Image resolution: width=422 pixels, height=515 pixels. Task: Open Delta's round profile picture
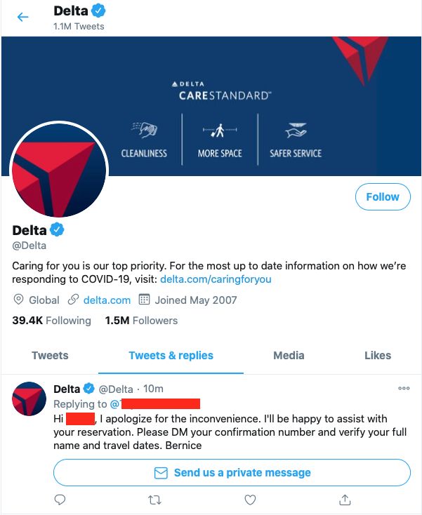click(59, 170)
